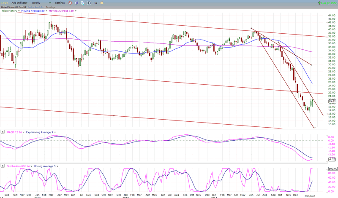
Task: Expand the Moving Average 5 options arrow
Action: [x=57, y=166]
